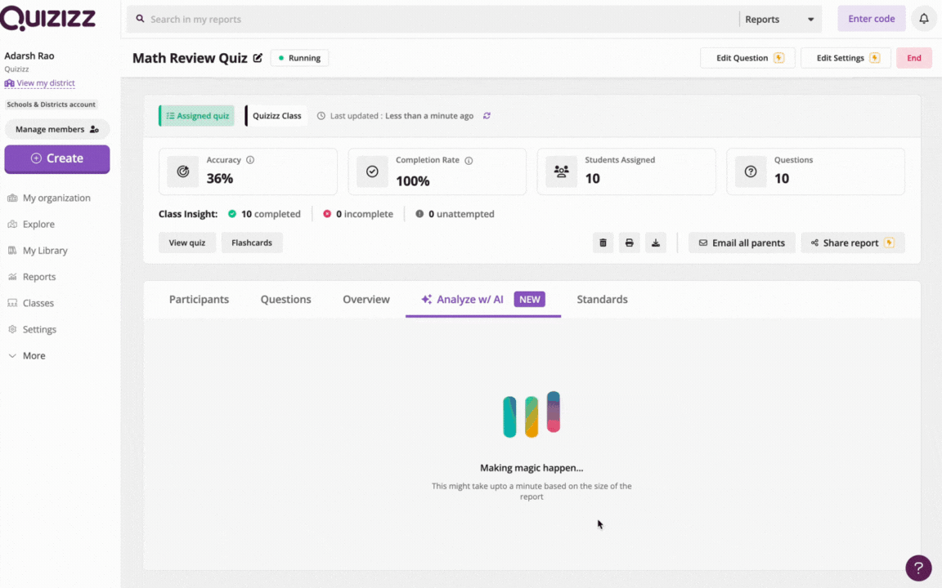Click the Accuracy target icon
Image resolution: width=942 pixels, height=588 pixels.
[x=183, y=171]
